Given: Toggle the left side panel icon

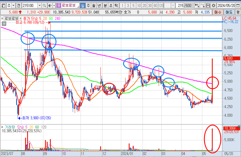Looking at the screenshot, I should click(x=3, y=6).
